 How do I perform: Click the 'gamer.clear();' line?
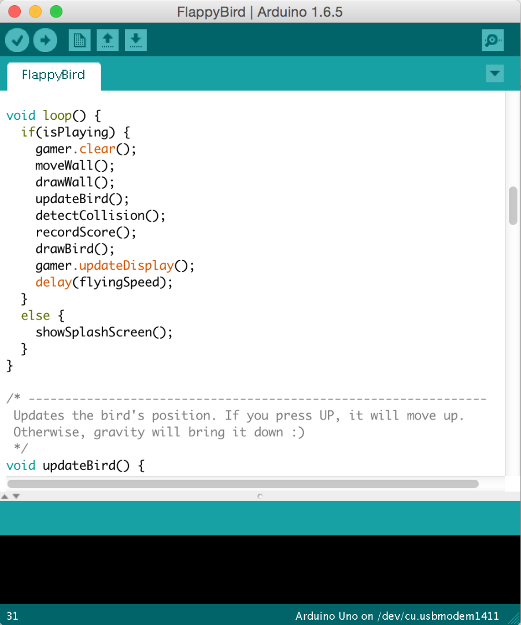click(86, 149)
